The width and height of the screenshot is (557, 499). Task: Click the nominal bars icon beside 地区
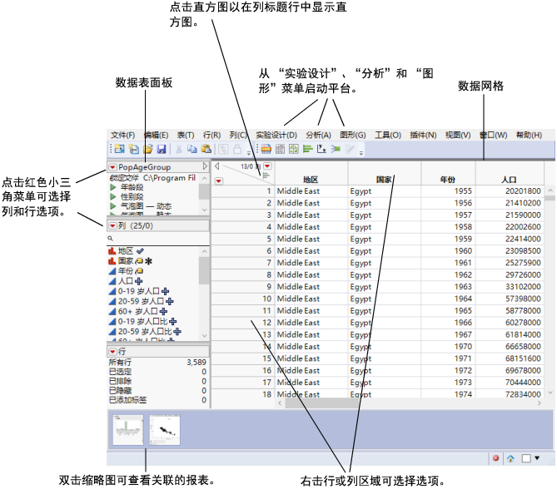(112, 251)
